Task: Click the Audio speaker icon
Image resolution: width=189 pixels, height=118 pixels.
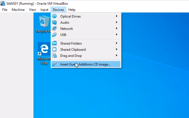Action: (54, 22)
